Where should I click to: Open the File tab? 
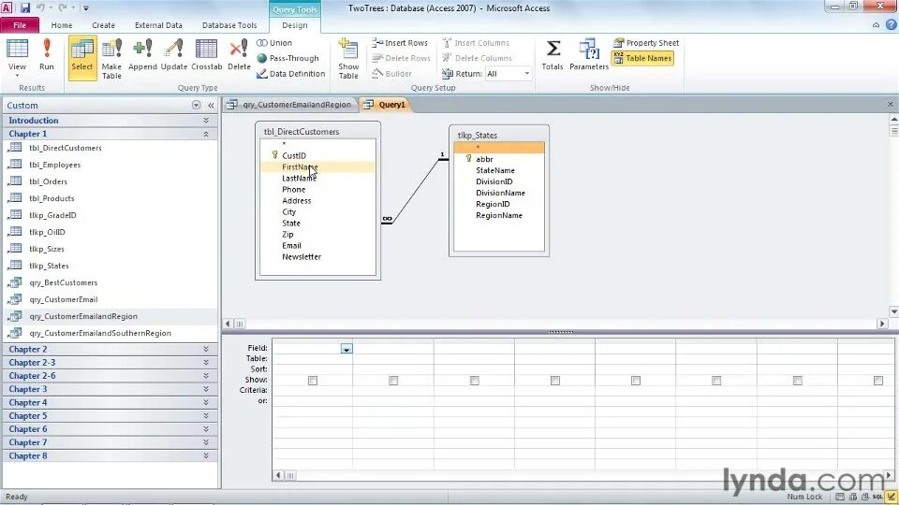tap(20, 25)
